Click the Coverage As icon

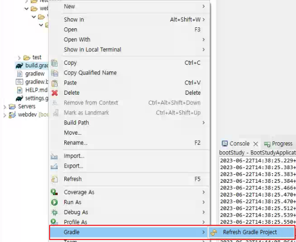[54, 192]
